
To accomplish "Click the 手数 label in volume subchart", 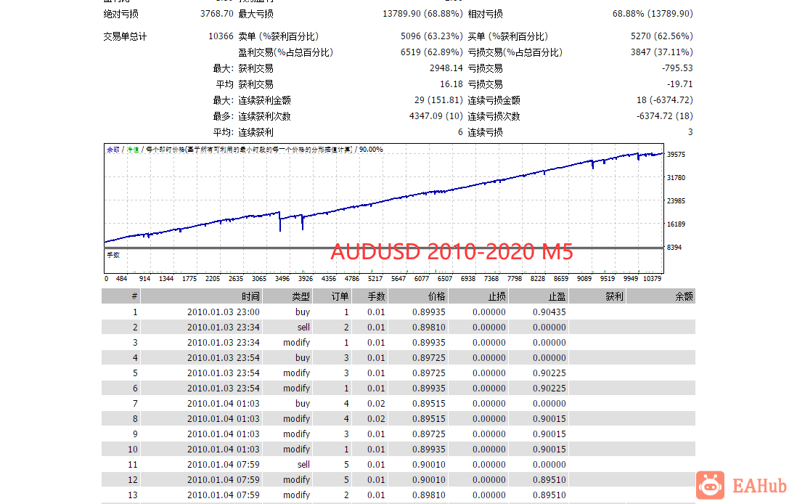I will (113, 255).
